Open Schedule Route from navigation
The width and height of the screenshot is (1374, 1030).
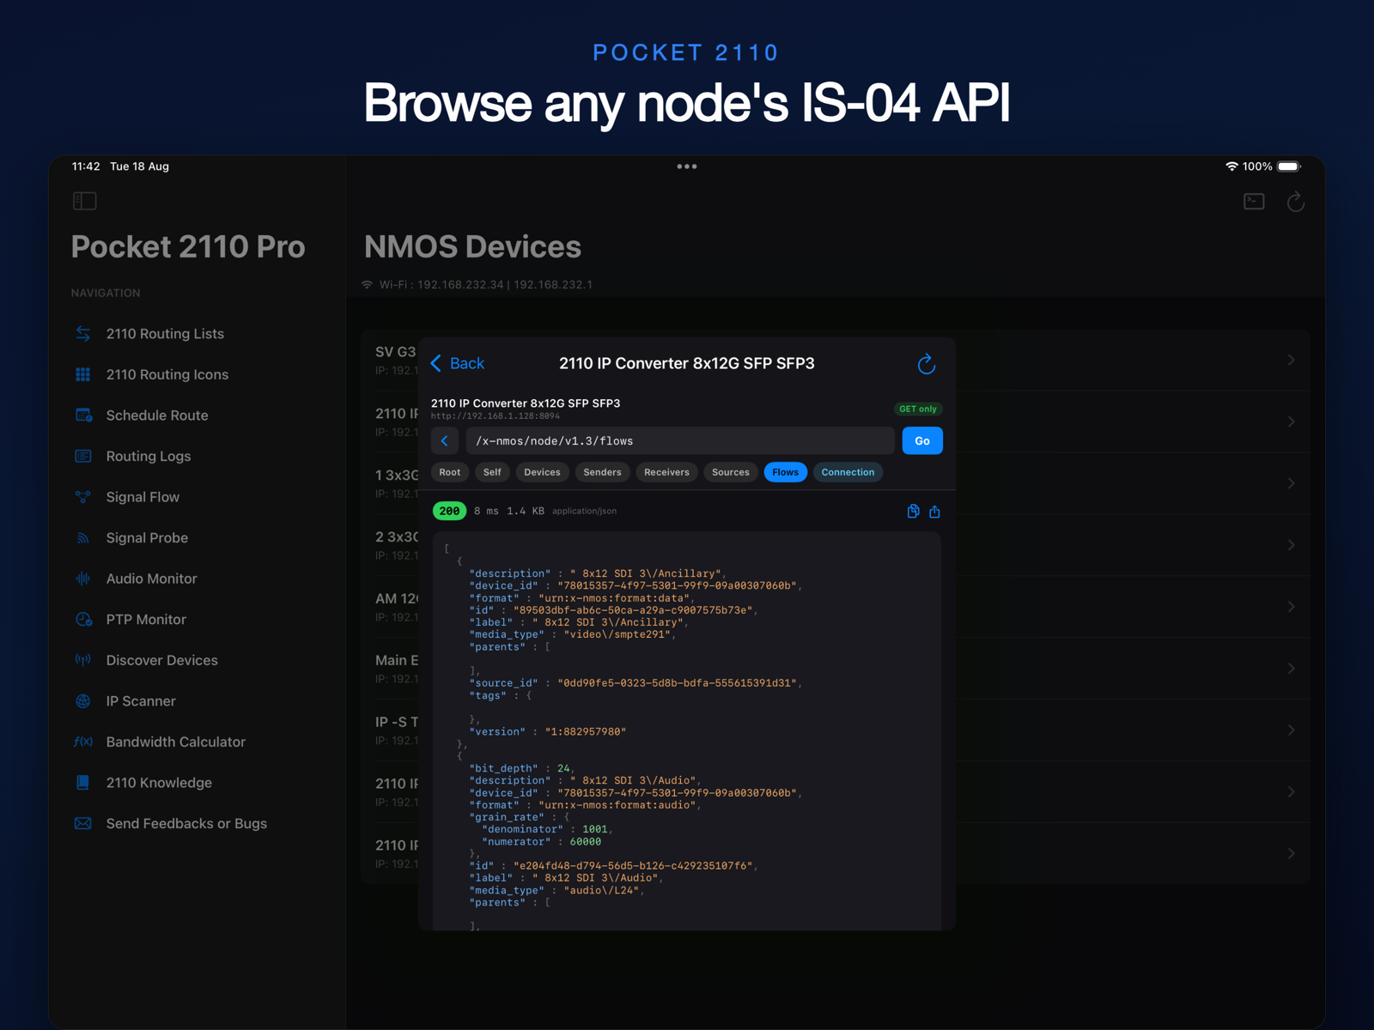click(x=157, y=415)
